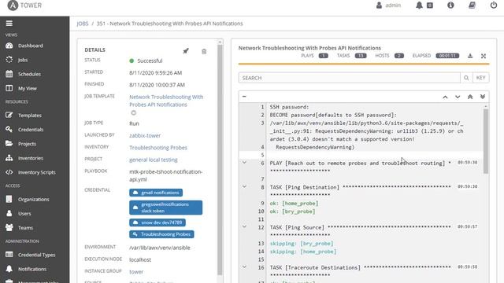The height and width of the screenshot is (283, 504).
Task: Click the Troubleshooting Probes credential tag
Action: [161, 234]
